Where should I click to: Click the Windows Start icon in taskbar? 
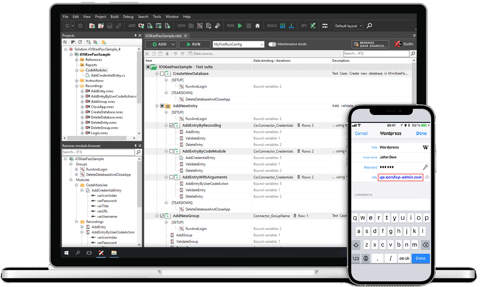[x=66, y=253]
